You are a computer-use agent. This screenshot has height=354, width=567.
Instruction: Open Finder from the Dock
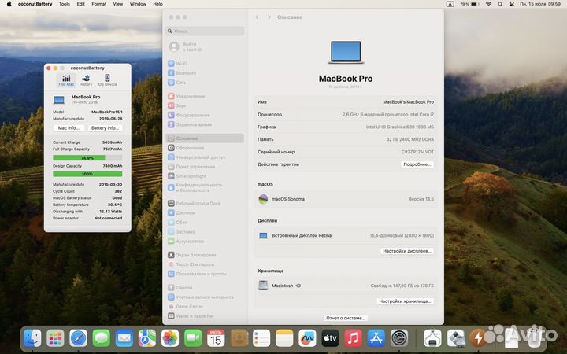[x=32, y=338]
